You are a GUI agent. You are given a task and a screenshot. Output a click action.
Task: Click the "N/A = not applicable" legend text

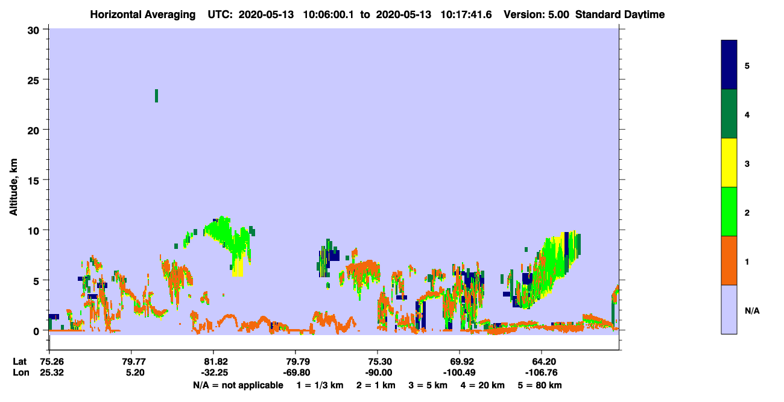click(238, 385)
